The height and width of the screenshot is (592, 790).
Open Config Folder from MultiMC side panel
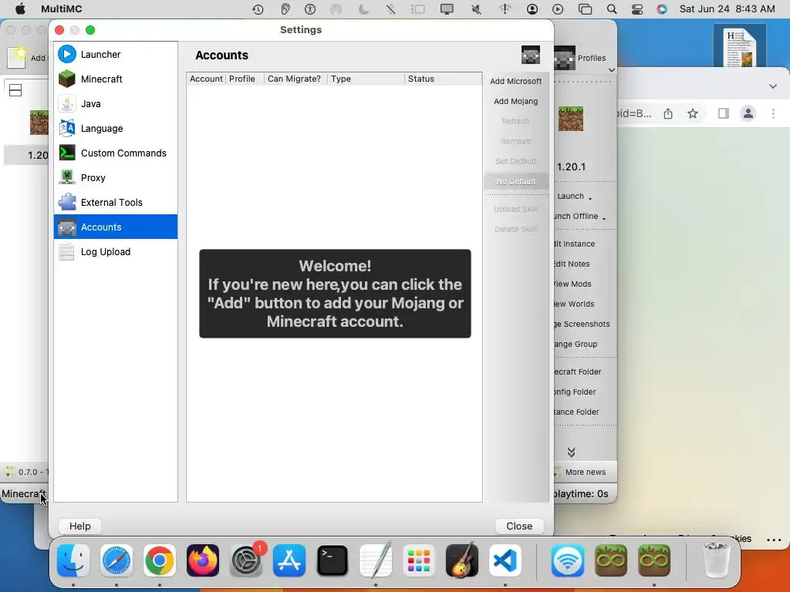pyautogui.click(x=576, y=392)
